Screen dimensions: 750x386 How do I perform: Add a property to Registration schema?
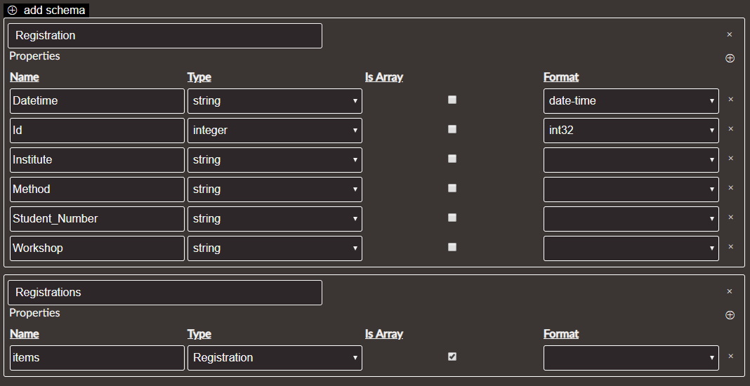point(730,58)
